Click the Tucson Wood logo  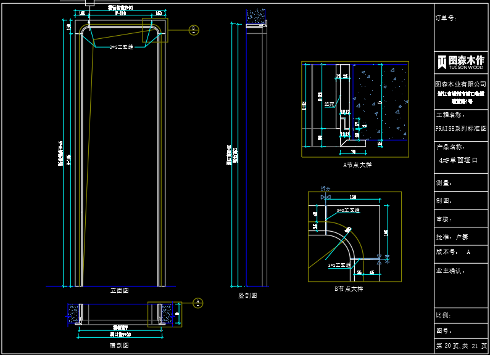(x=461, y=62)
